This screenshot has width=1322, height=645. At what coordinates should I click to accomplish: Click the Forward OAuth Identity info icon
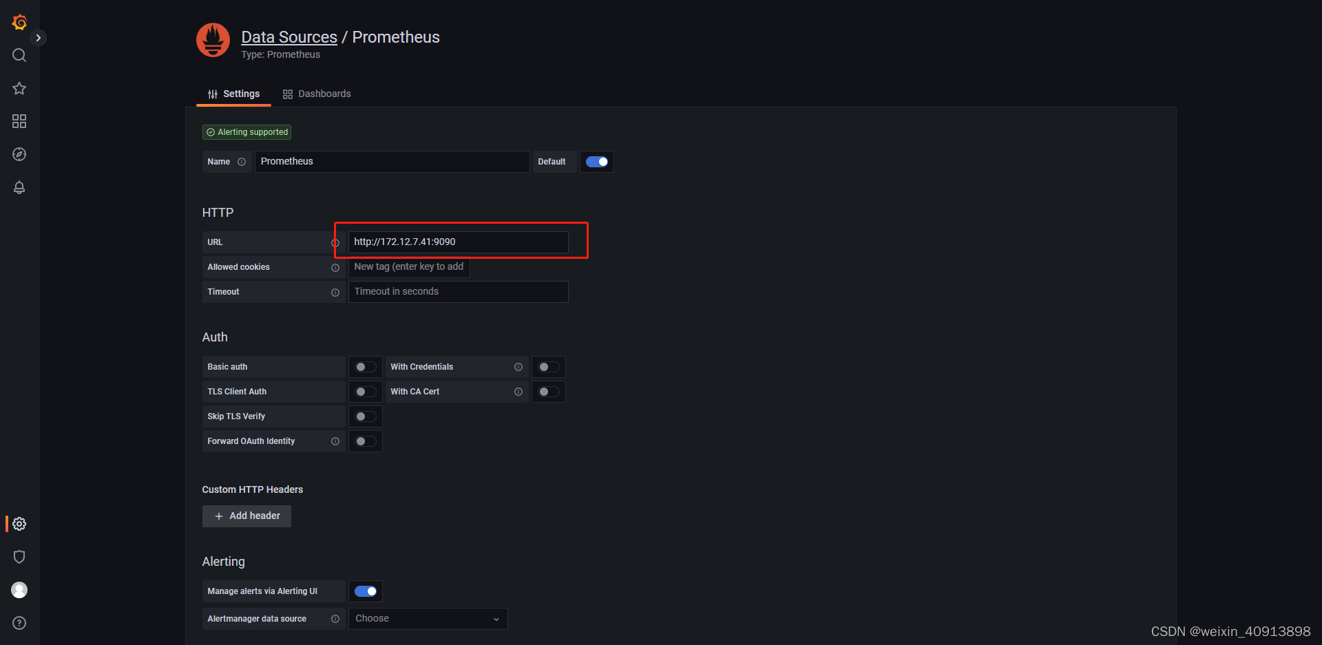[x=335, y=441]
